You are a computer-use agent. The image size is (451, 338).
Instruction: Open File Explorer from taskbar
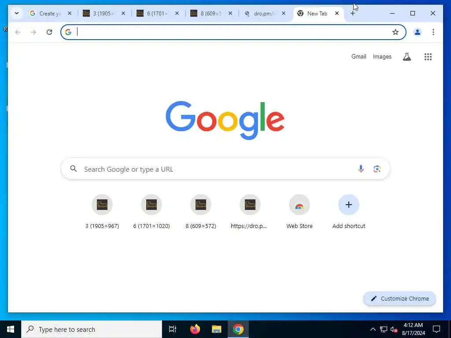click(x=217, y=329)
